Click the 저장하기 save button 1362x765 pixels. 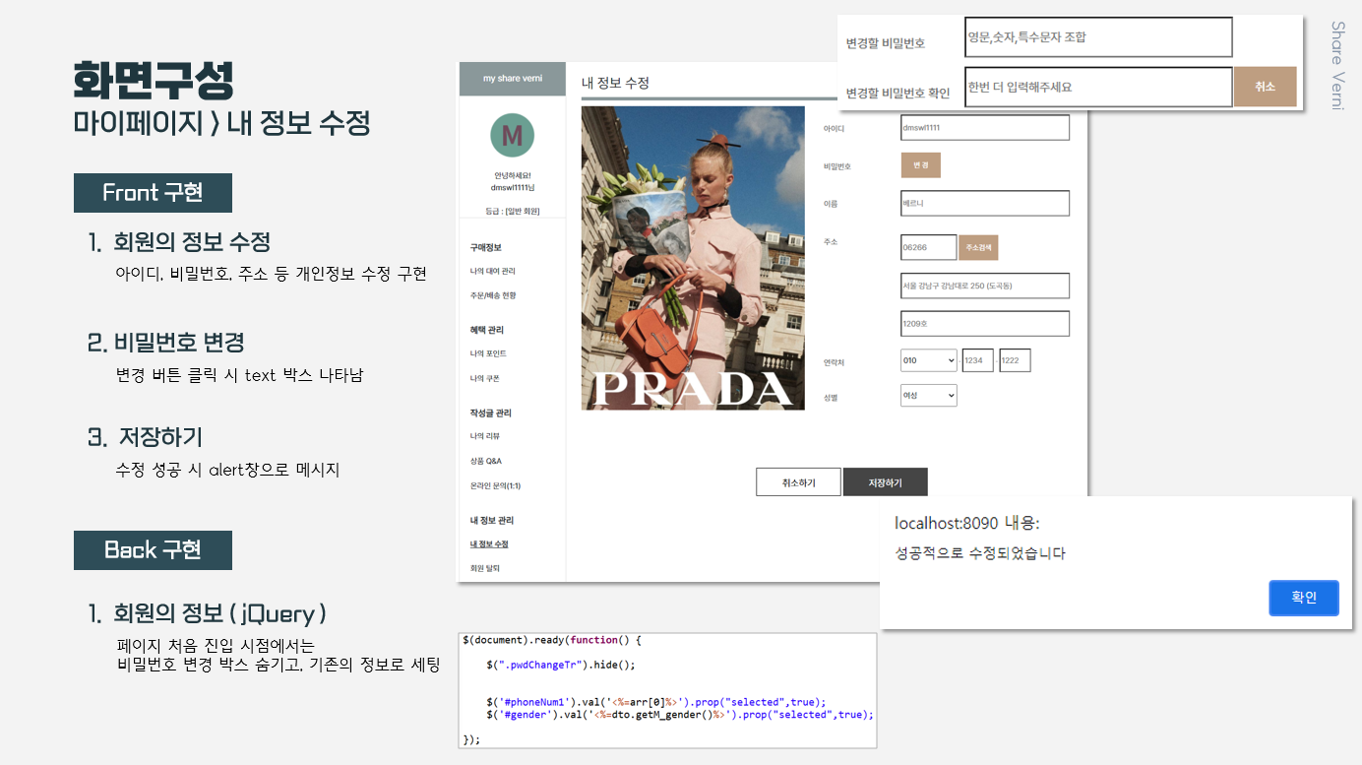[885, 482]
